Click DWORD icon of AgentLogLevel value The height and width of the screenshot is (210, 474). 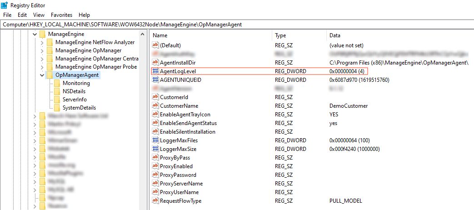pos(155,71)
